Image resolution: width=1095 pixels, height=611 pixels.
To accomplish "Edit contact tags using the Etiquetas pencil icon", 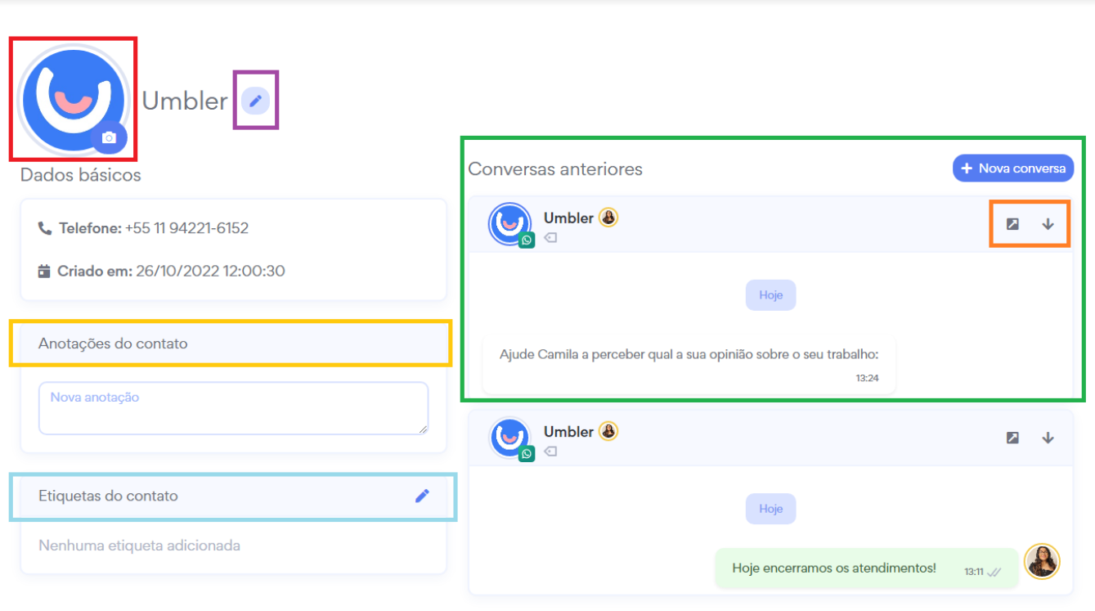I will [x=422, y=496].
